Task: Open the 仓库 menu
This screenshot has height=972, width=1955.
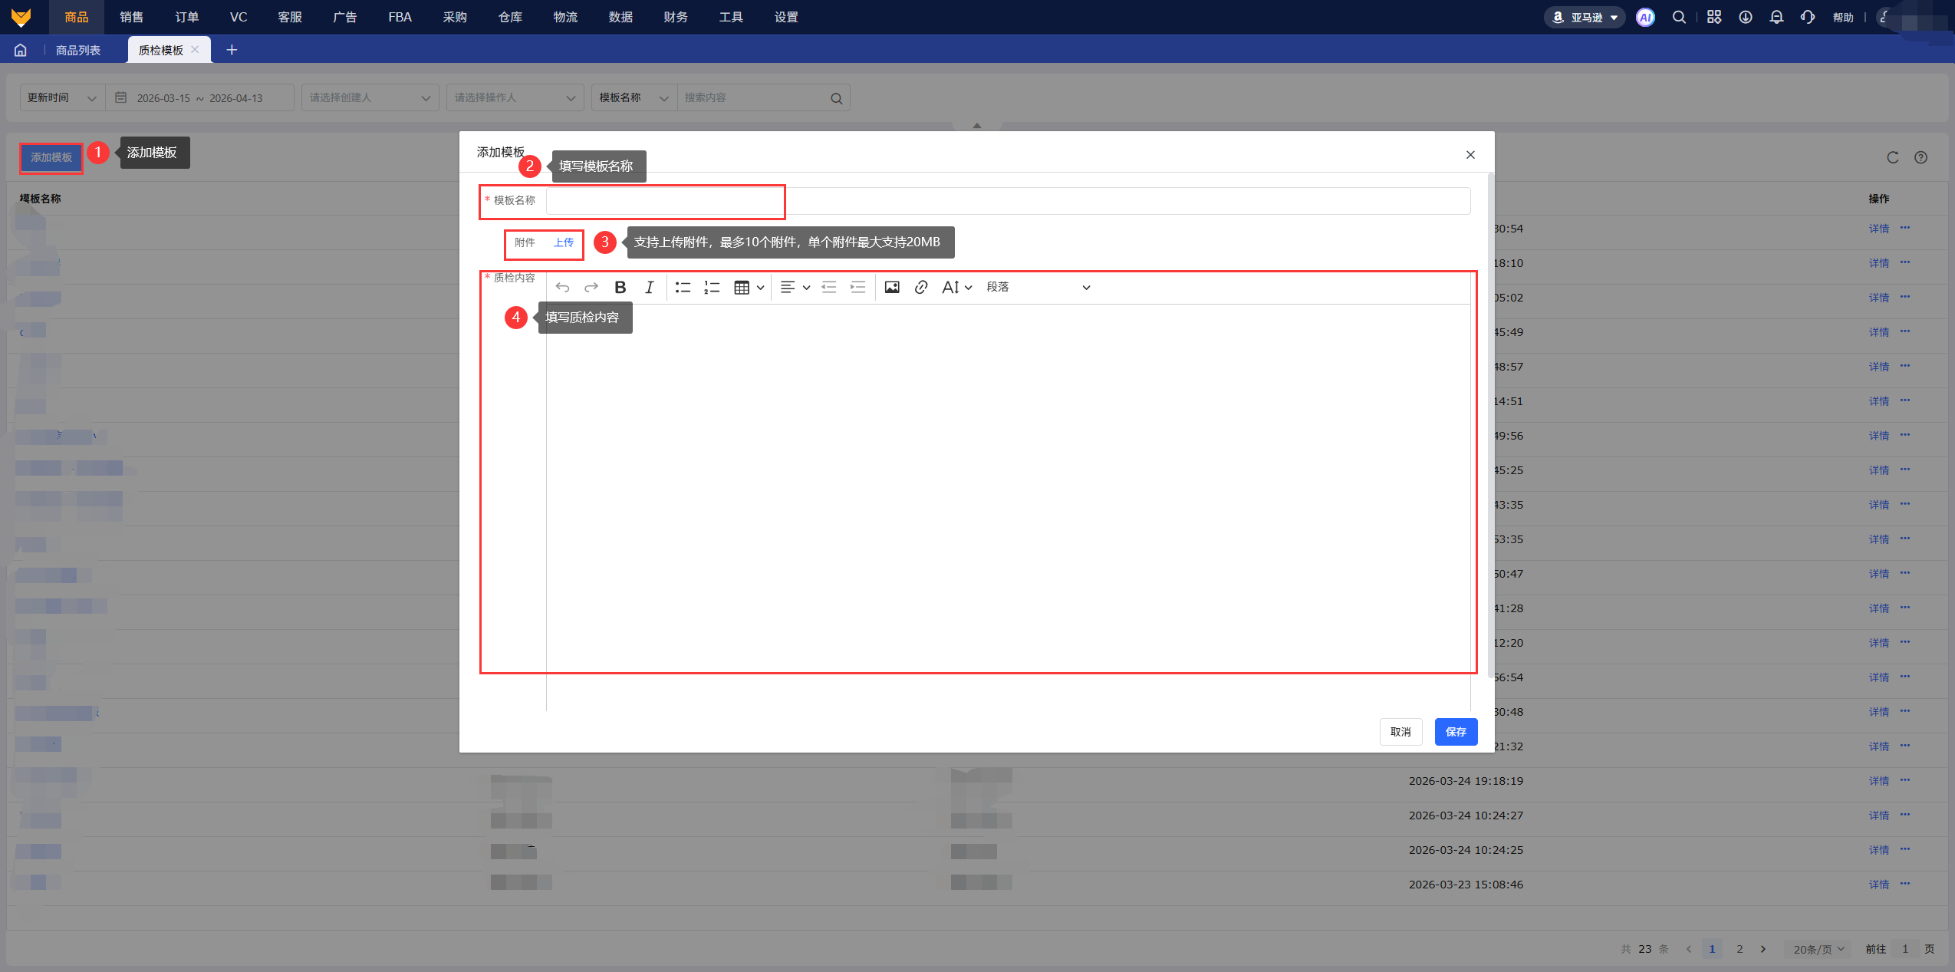Action: 510,17
